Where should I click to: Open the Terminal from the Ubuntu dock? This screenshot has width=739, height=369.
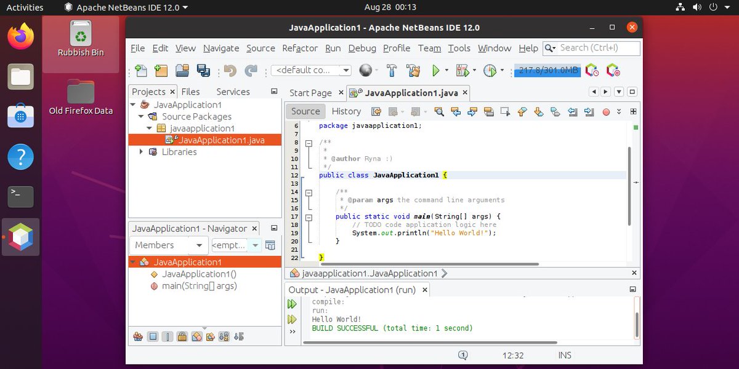click(20, 197)
